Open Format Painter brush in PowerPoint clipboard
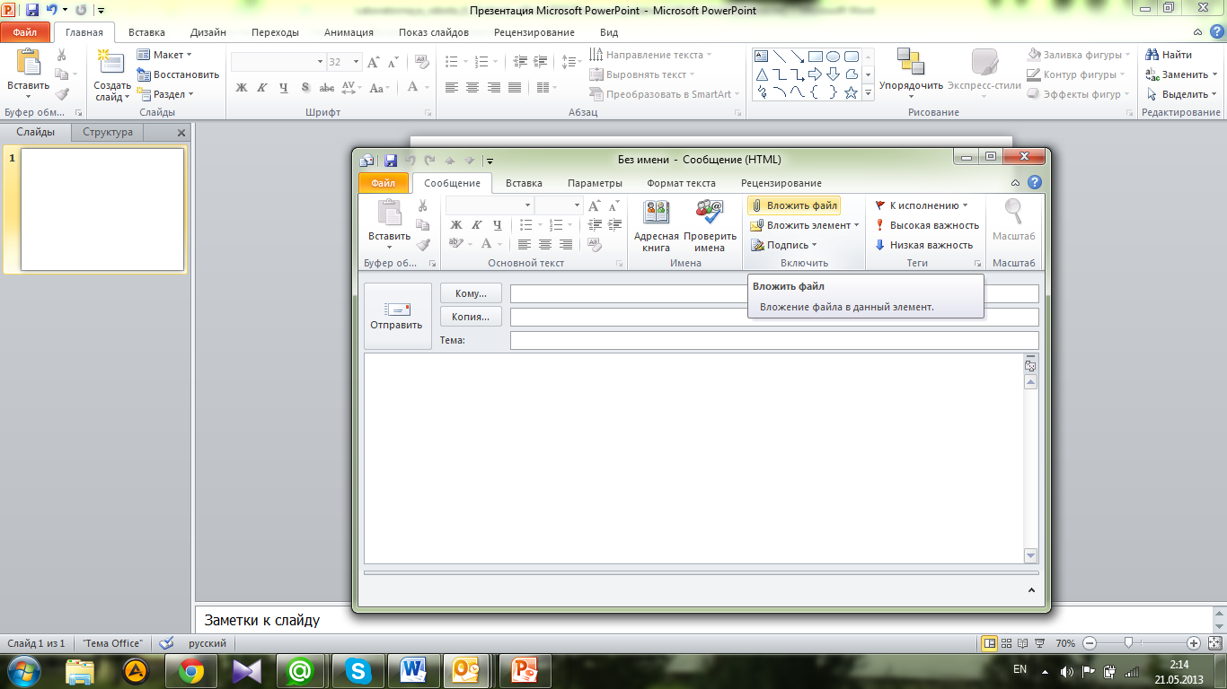Viewport: 1227px width, 689px height. pos(61,93)
